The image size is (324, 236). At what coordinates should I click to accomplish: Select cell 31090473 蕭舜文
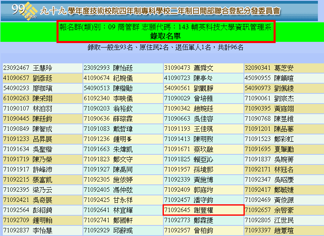pyautogui.click(x=204, y=68)
